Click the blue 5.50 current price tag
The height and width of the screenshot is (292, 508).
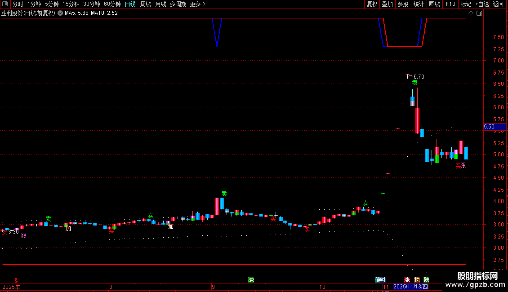495,127
